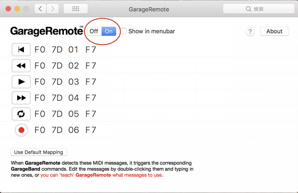Select the F0 7D 03 F7 play message
The height and width of the screenshot is (193, 298).
pyautogui.click(x=65, y=82)
